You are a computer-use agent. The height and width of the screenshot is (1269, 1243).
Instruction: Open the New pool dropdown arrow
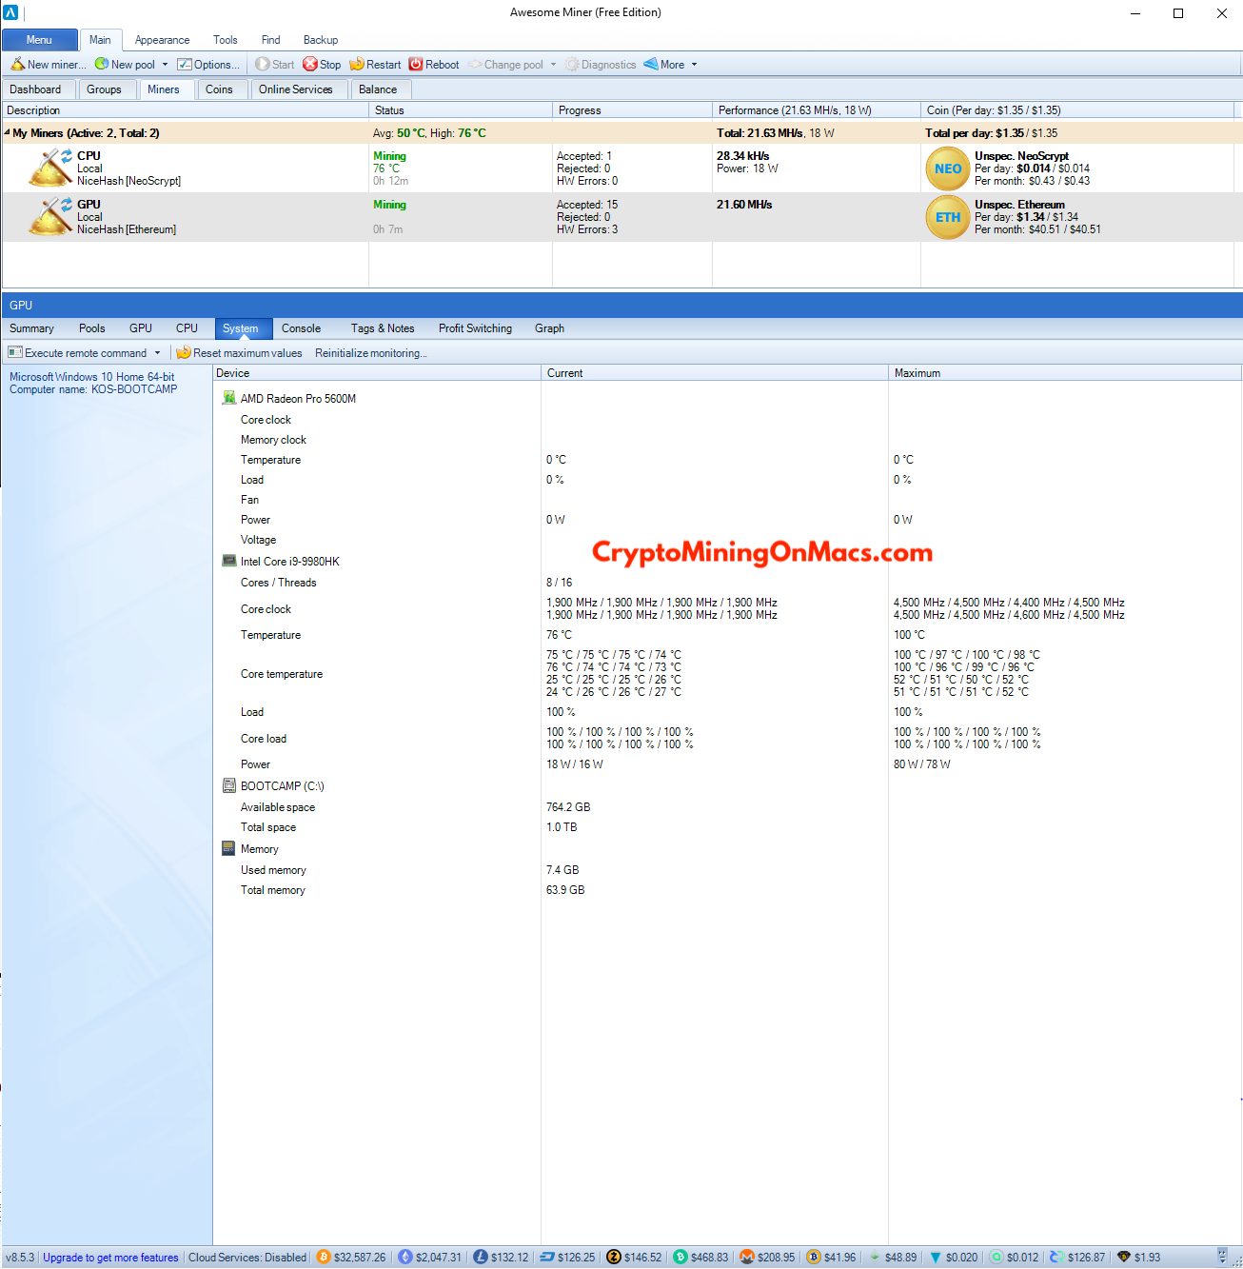[x=165, y=65]
